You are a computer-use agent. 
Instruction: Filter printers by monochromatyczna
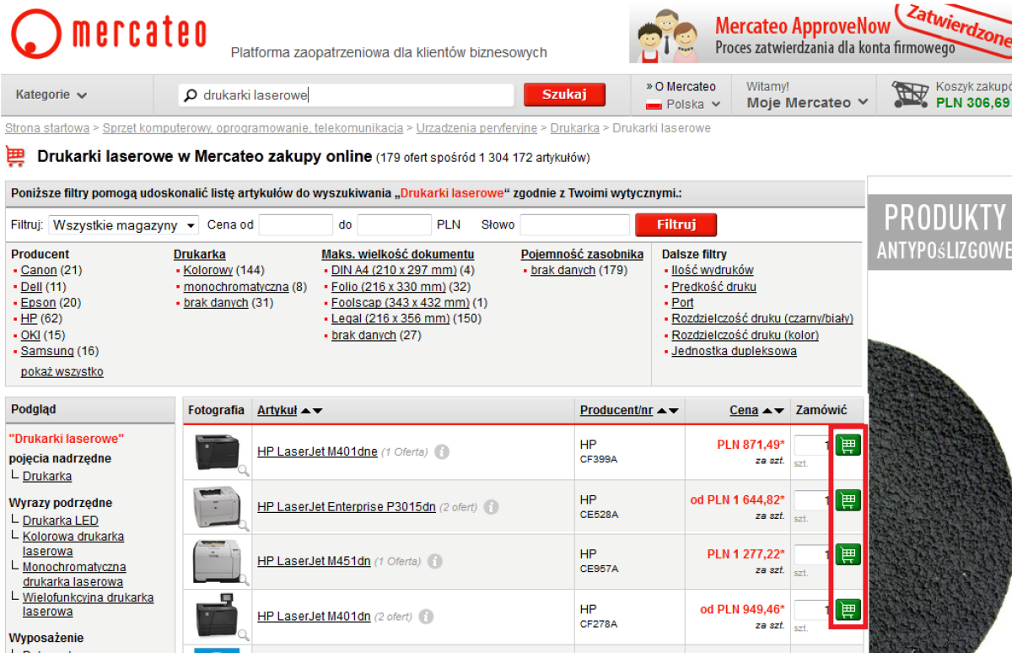click(236, 287)
